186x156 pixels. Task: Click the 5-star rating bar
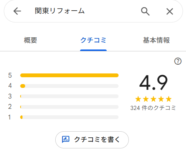(69, 75)
